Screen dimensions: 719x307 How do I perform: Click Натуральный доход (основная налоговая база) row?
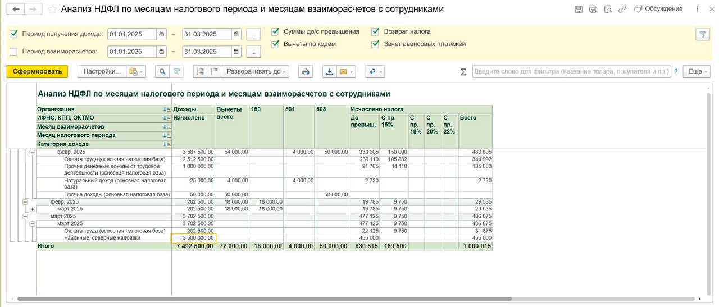115,184
